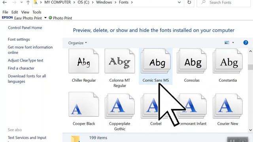This screenshot has height=142, width=253.
Task: Select Cooper Black font icon
Action: (x=84, y=104)
